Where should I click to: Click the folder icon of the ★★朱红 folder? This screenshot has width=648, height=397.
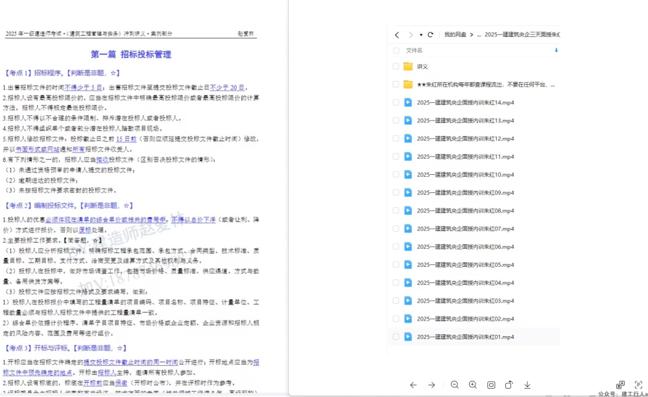click(x=408, y=85)
